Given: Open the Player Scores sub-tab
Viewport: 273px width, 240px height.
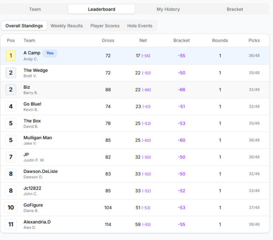Looking at the screenshot, I should pos(105,26).
